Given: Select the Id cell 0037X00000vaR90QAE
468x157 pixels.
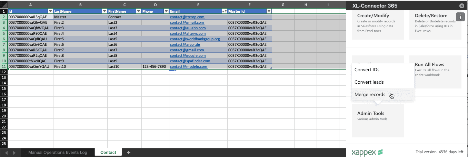Looking at the screenshot, I should (x=30, y=33).
